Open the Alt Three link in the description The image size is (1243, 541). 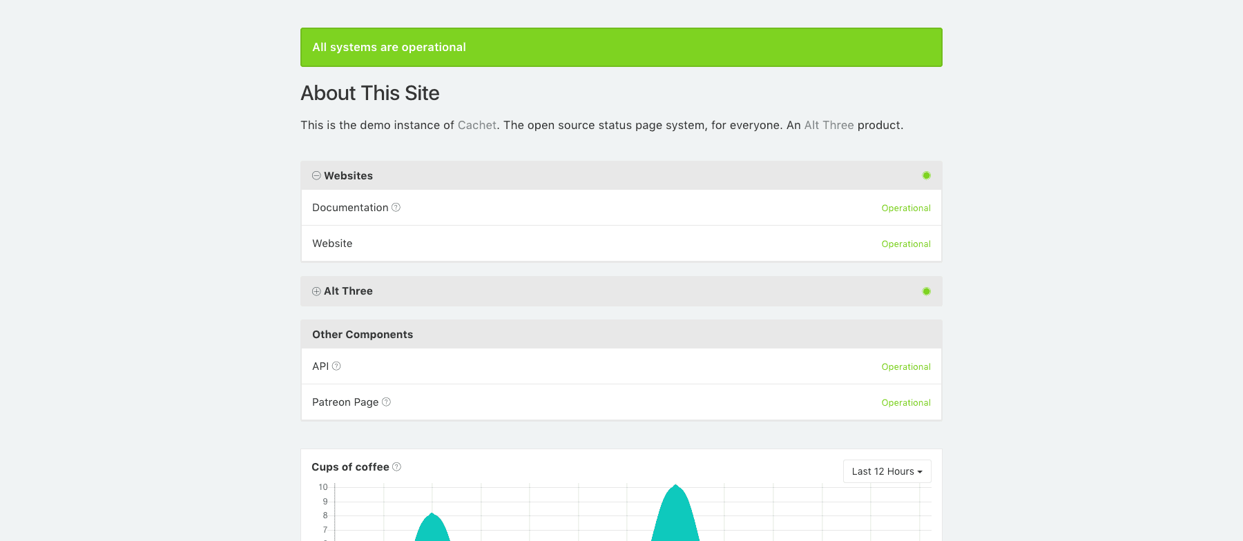829,125
